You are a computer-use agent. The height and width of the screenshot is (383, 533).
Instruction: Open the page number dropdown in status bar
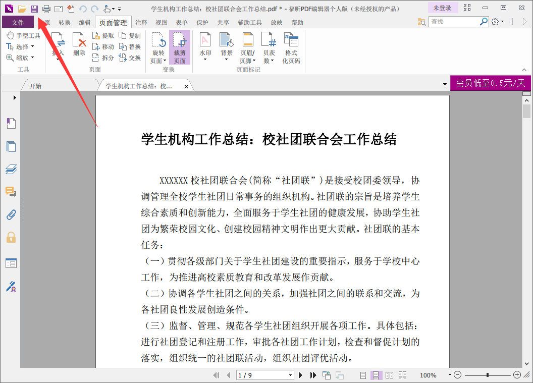pos(290,375)
